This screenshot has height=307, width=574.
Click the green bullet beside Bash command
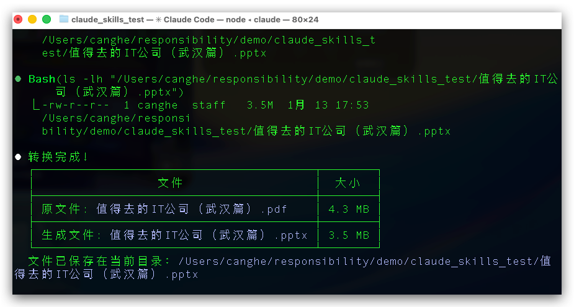[17, 79]
